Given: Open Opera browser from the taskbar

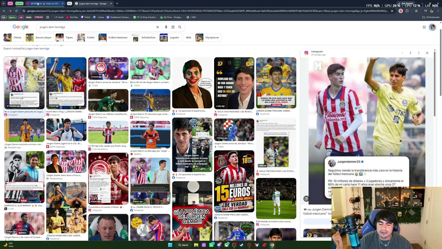Looking at the screenshot, I should point(249,245).
